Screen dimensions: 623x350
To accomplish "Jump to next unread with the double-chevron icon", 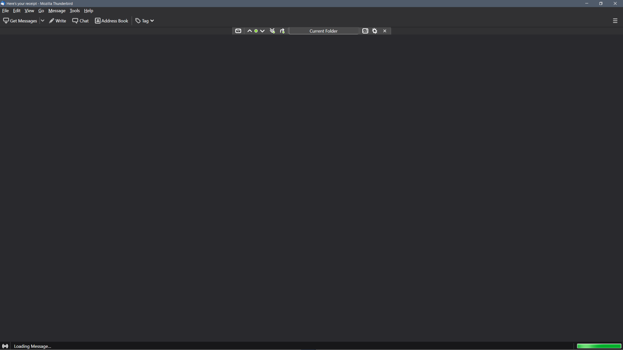I will point(272,31).
